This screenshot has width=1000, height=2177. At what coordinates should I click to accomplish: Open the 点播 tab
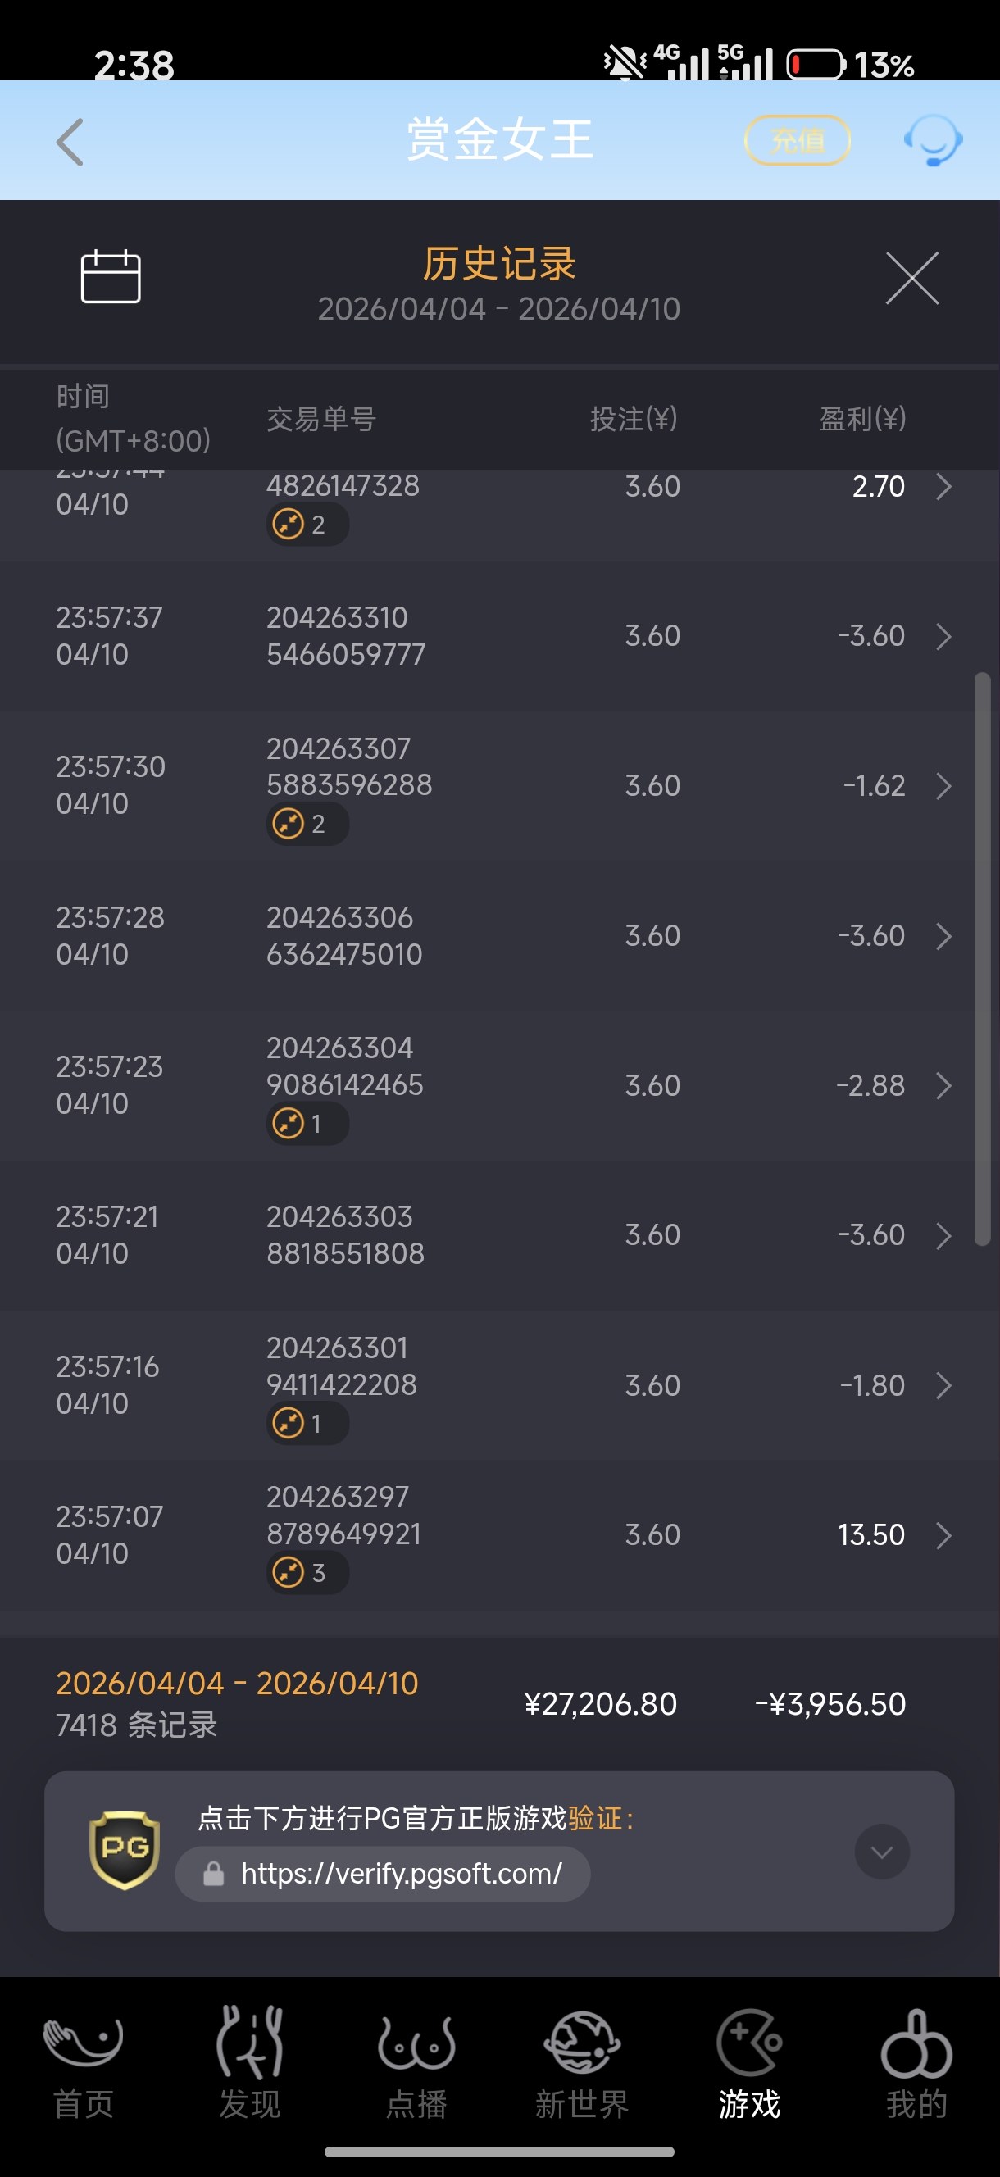(416, 2063)
